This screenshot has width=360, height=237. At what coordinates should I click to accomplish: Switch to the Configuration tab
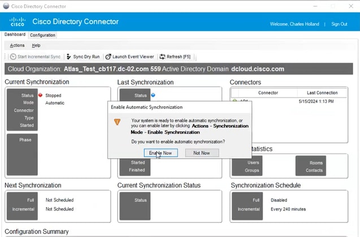[x=43, y=35]
